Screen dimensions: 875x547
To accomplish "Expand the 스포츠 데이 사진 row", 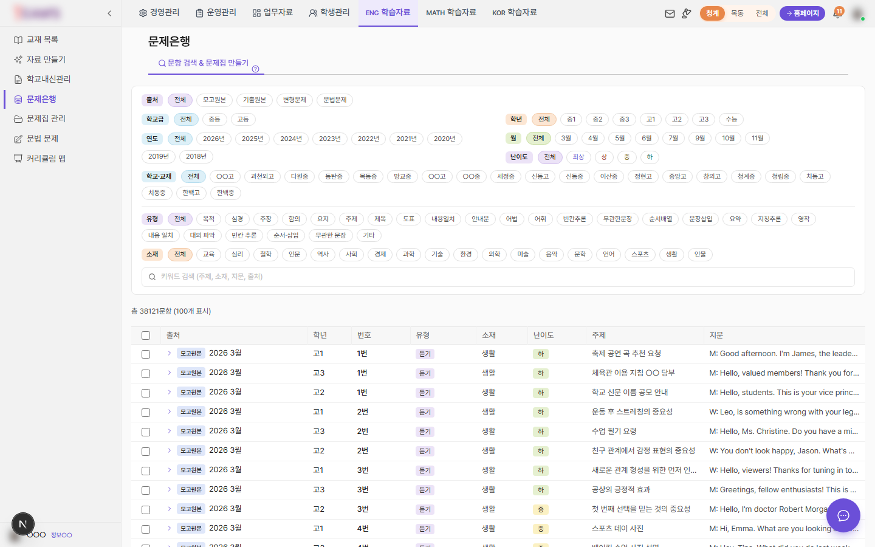I will pos(169,528).
